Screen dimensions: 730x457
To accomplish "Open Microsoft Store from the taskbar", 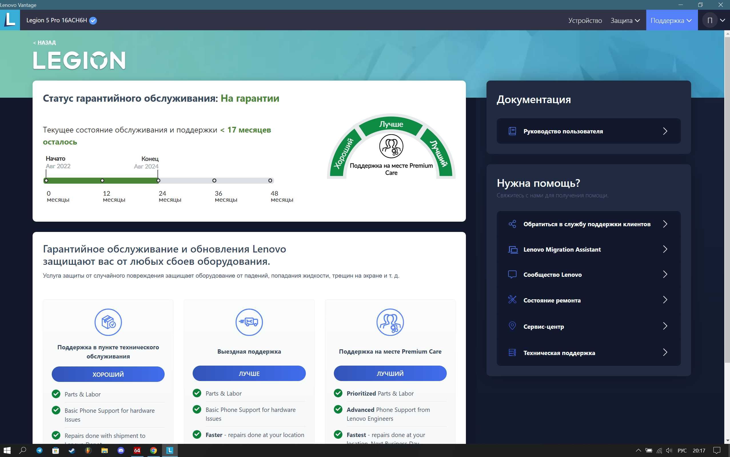I will 56,450.
